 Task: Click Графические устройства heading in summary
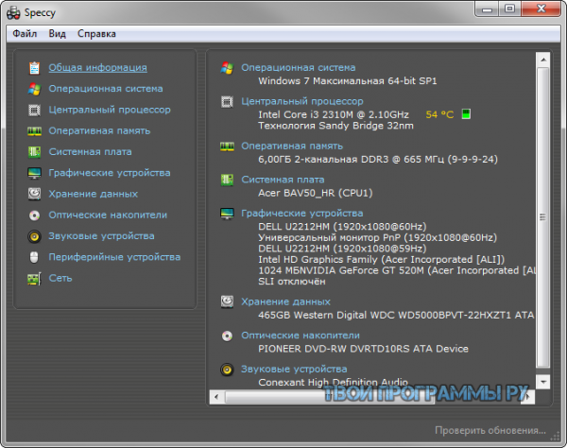point(302,214)
